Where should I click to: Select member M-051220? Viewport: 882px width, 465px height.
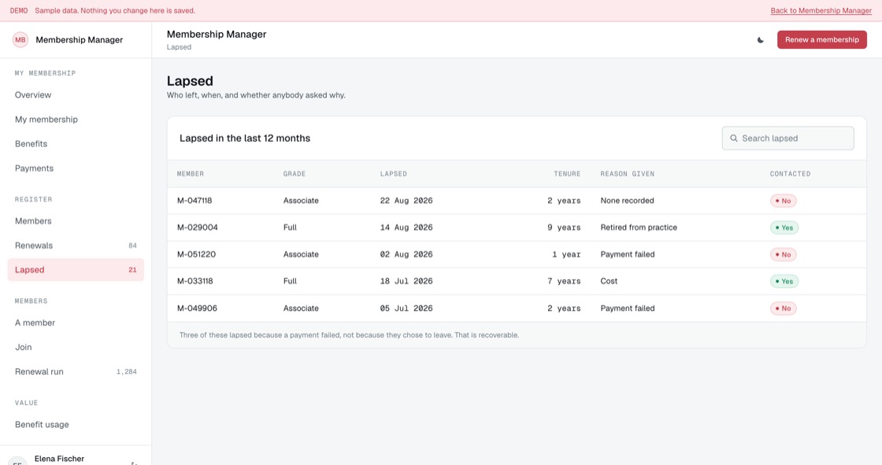click(x=196, y=254)
